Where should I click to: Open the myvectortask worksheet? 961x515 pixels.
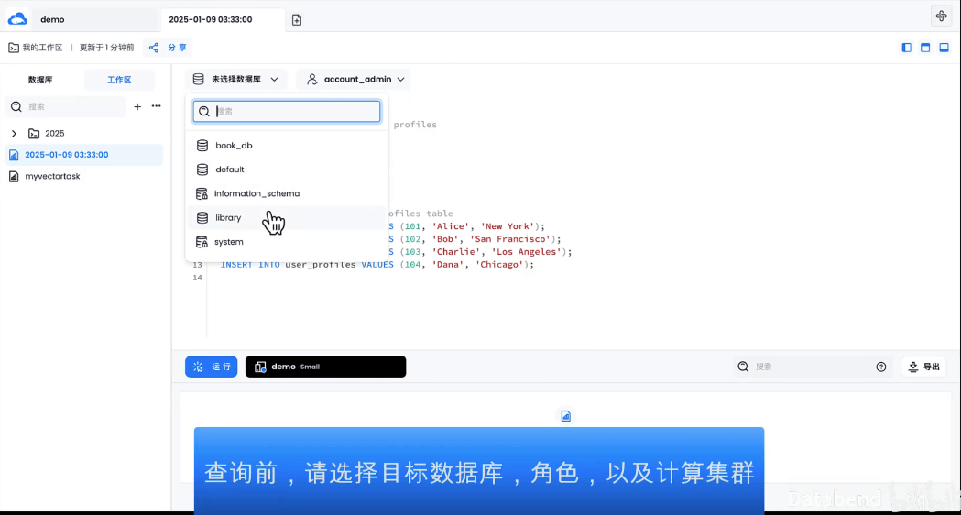pos(52,176)
